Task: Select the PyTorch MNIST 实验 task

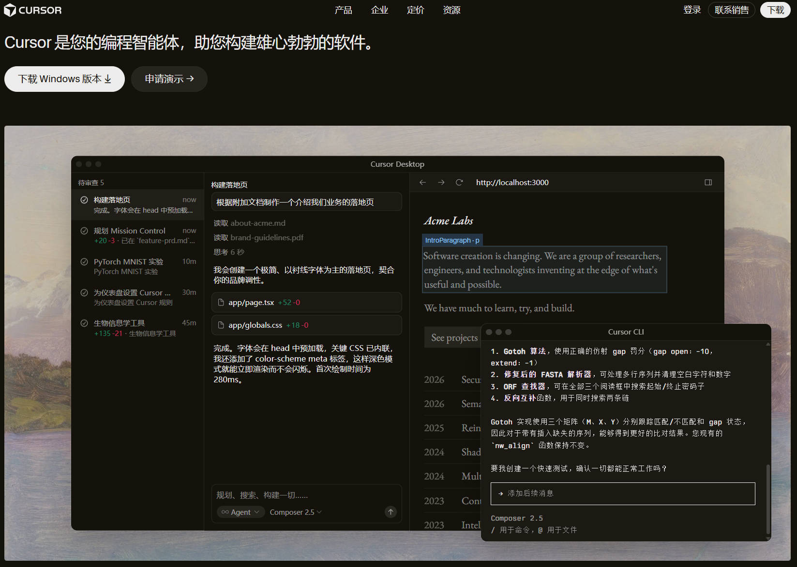Action: [137, 266]
